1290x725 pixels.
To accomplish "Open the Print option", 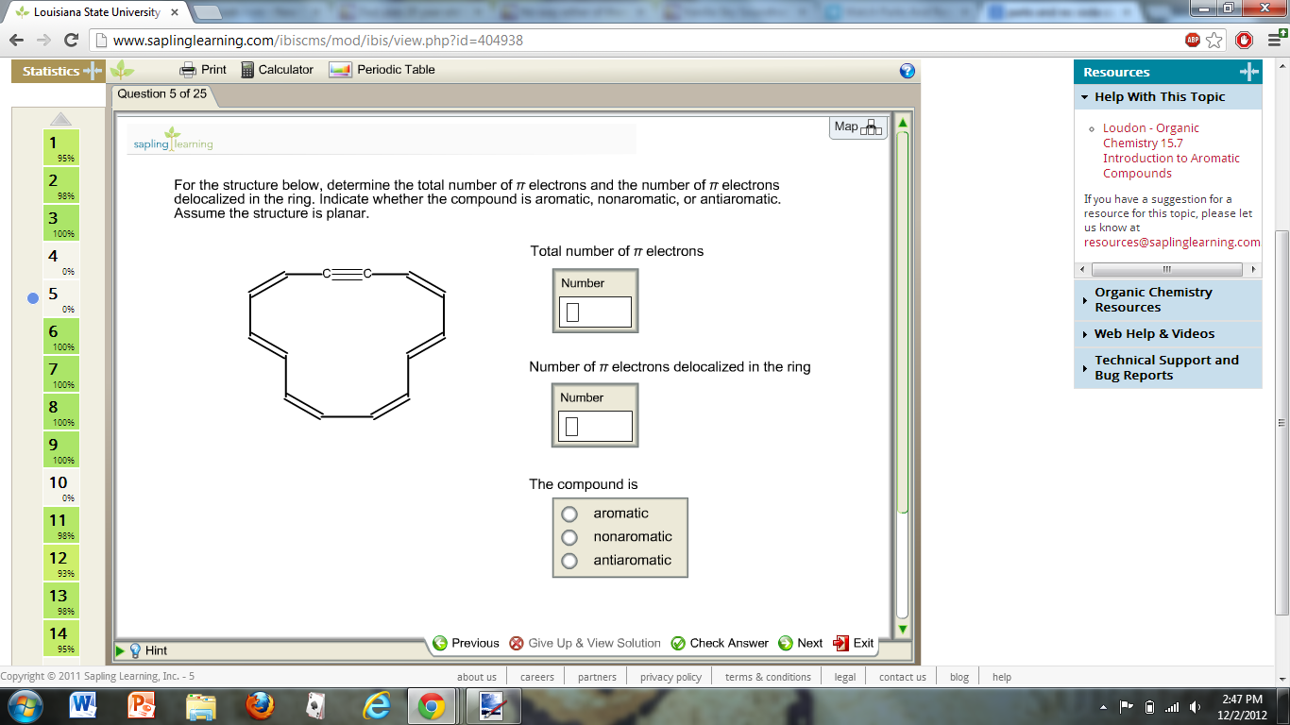I will tap(203, 70).
